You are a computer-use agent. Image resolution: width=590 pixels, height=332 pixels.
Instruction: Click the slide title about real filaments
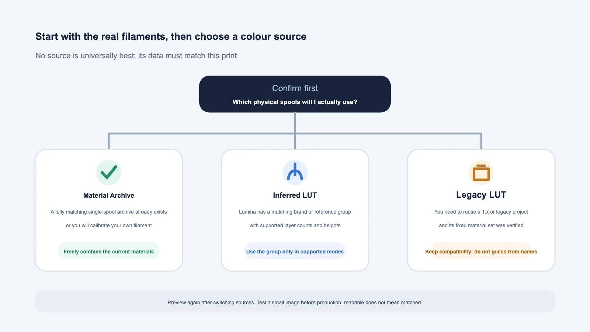(x=171, y=37)
